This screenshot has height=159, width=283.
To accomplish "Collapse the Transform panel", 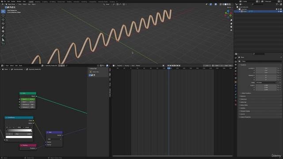I will click(x=243, y=65).
